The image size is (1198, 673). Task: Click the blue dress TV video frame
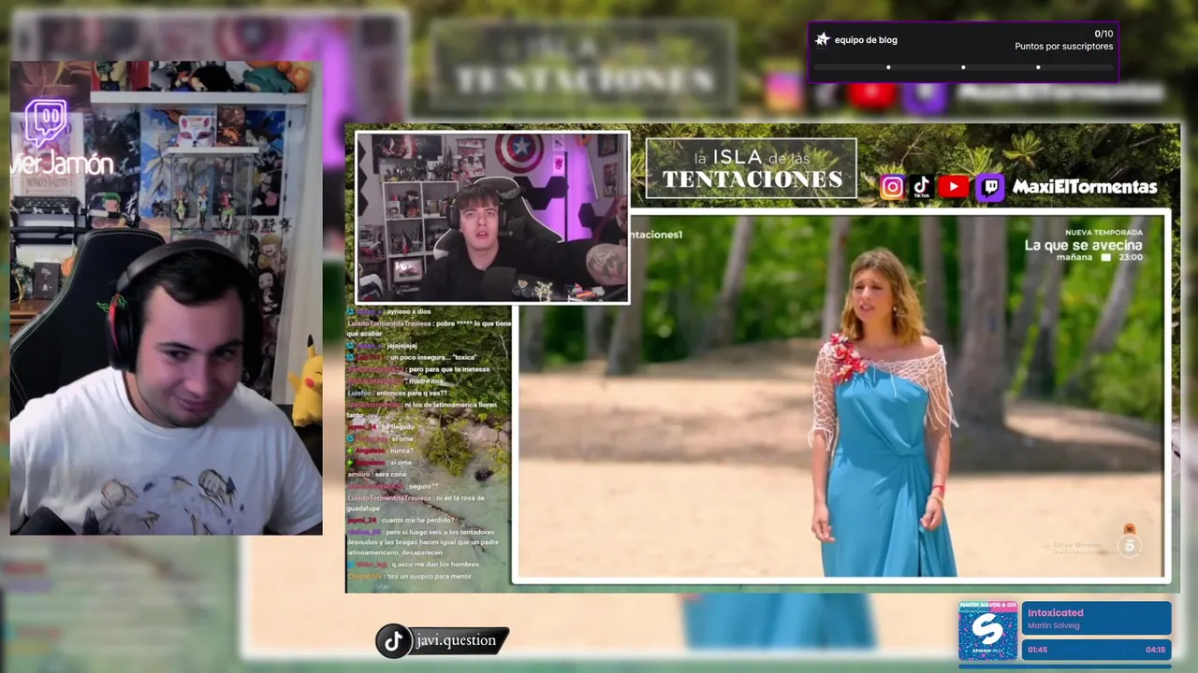(x=840, y=397)
